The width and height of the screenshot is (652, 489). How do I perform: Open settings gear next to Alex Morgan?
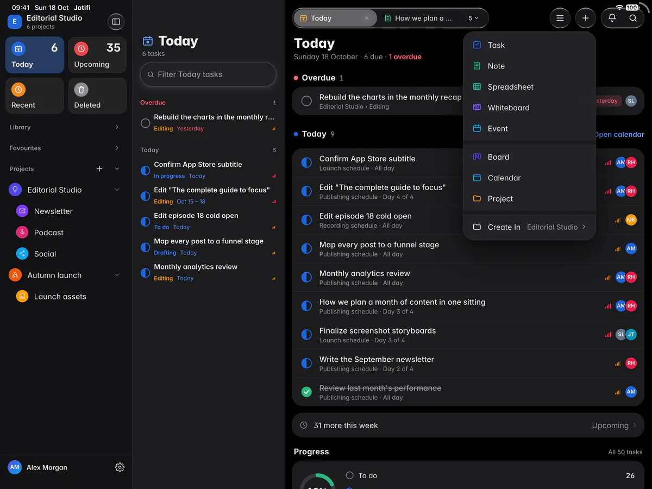120,467
